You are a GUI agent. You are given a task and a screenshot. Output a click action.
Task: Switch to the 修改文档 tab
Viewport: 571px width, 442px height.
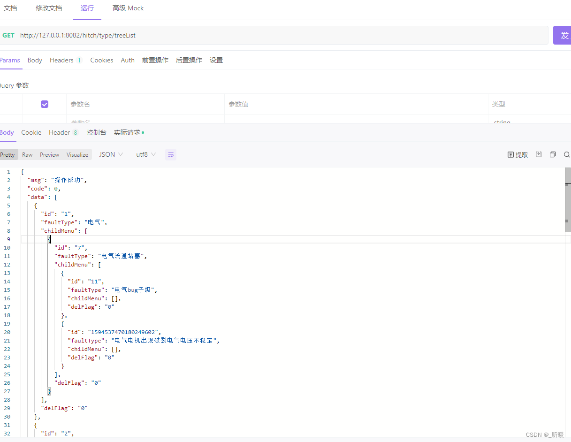pos(49,8)
